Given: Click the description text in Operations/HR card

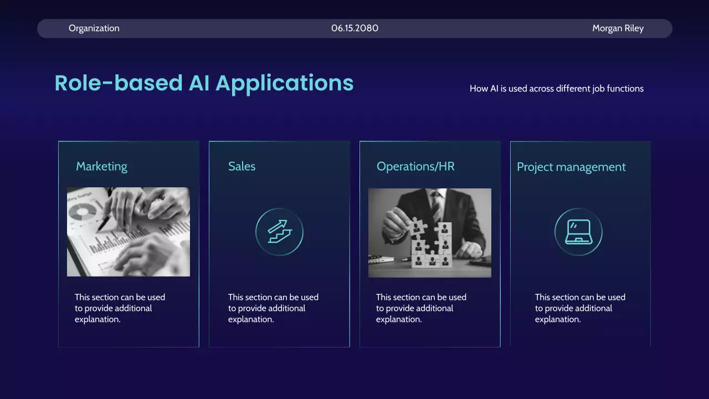Looking at the screenshot, I should (x=421, y=308).
